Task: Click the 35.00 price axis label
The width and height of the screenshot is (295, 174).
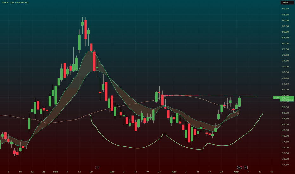Action: pos(285,147)
